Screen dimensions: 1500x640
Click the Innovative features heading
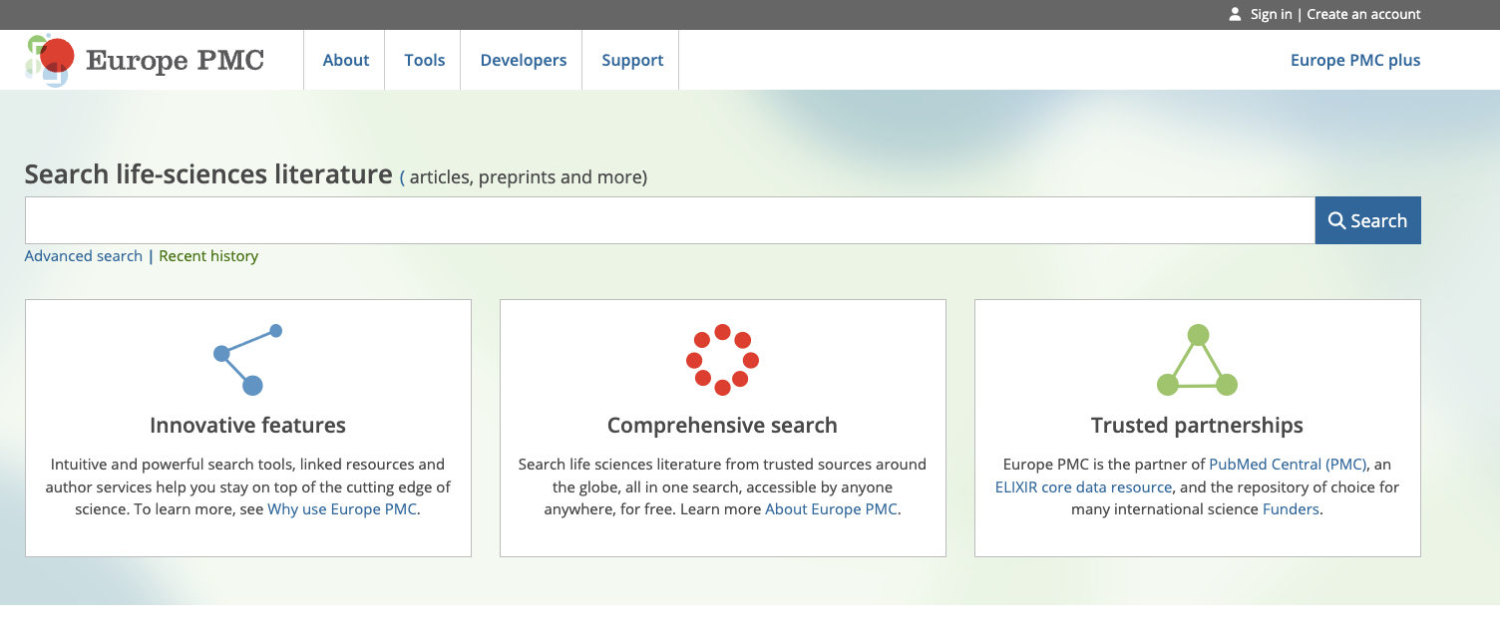pos(247,425)
